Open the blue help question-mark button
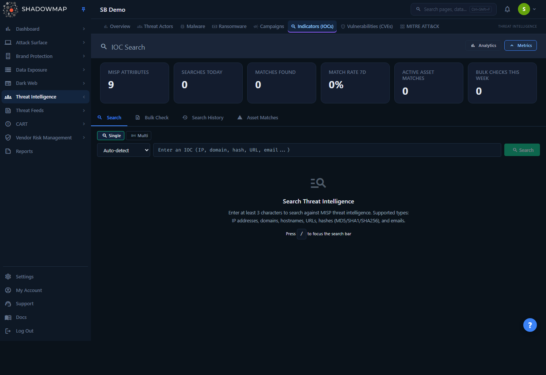 pos(530,325)
